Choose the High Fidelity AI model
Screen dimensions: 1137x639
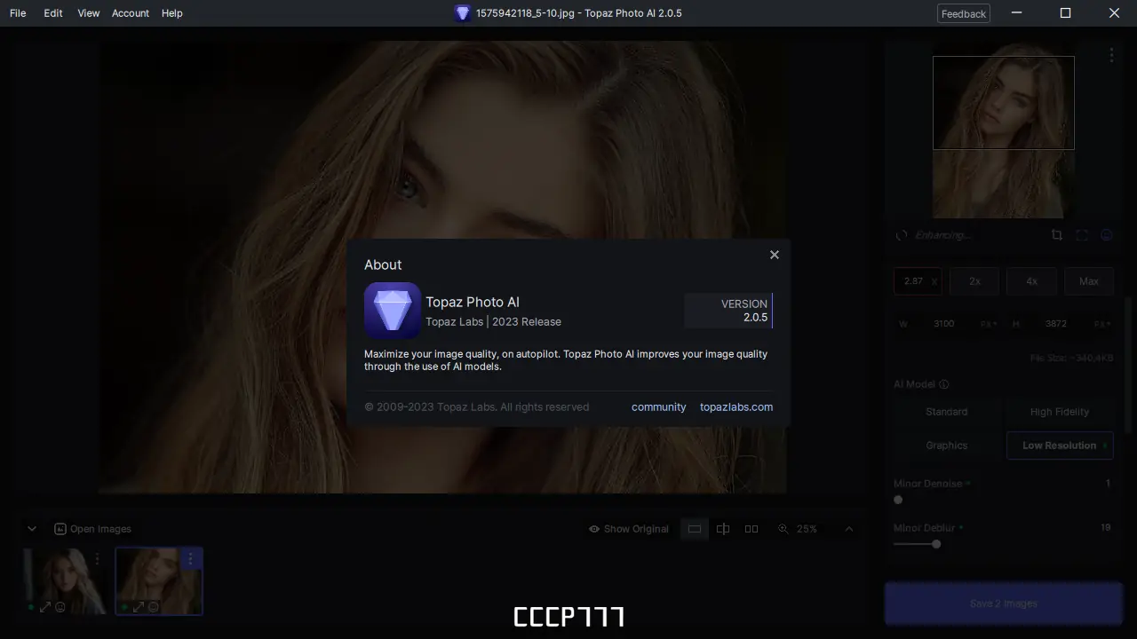[1060, 412]
